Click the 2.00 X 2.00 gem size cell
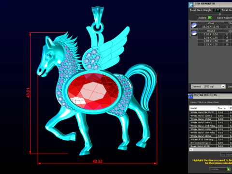 [x=211, y=34]
